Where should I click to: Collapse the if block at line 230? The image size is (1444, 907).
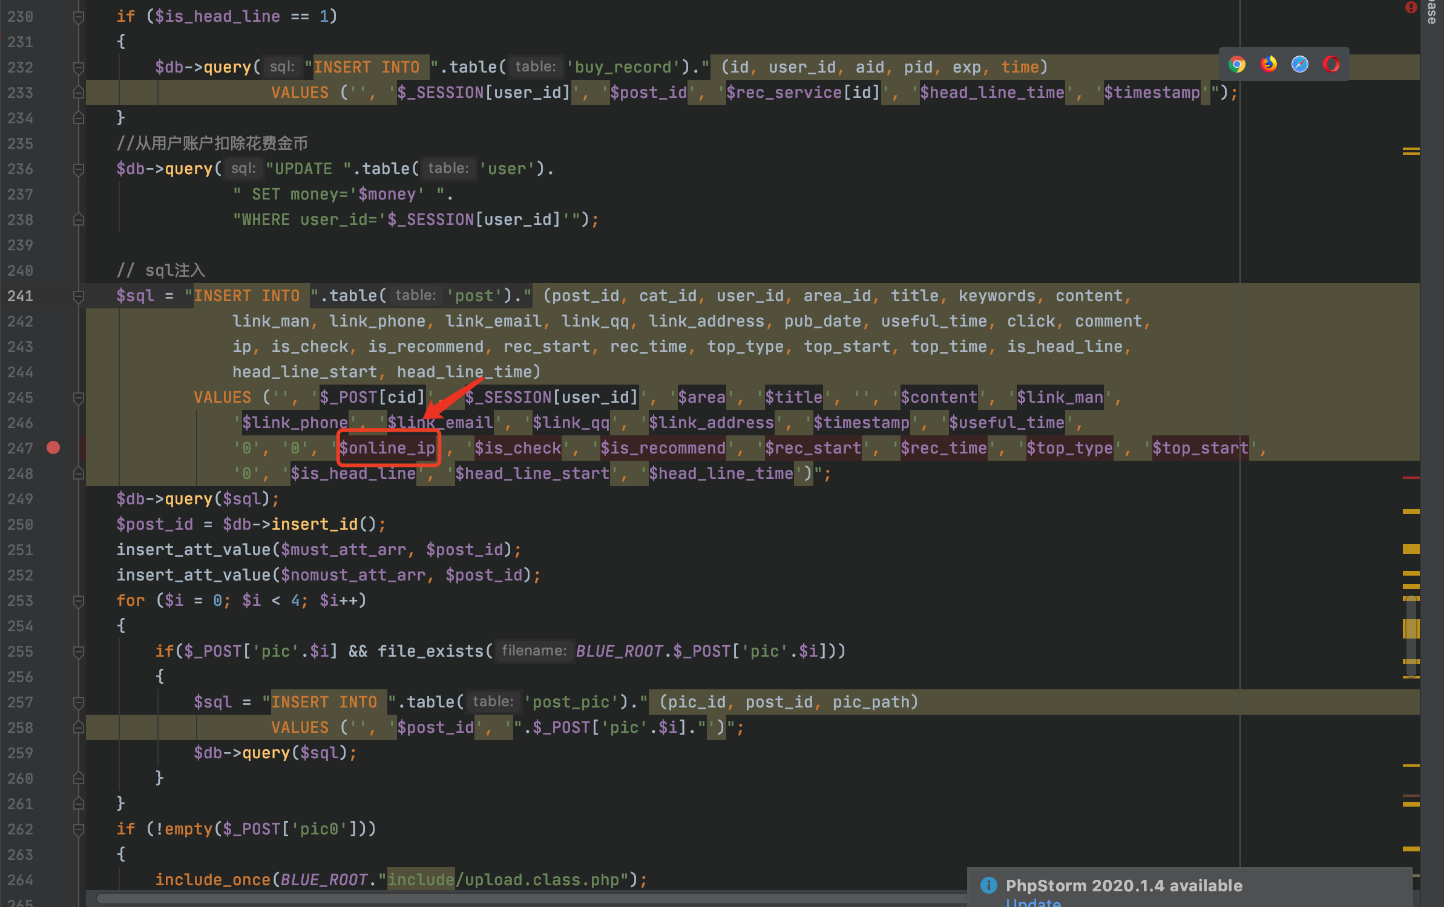click(78, 17)
